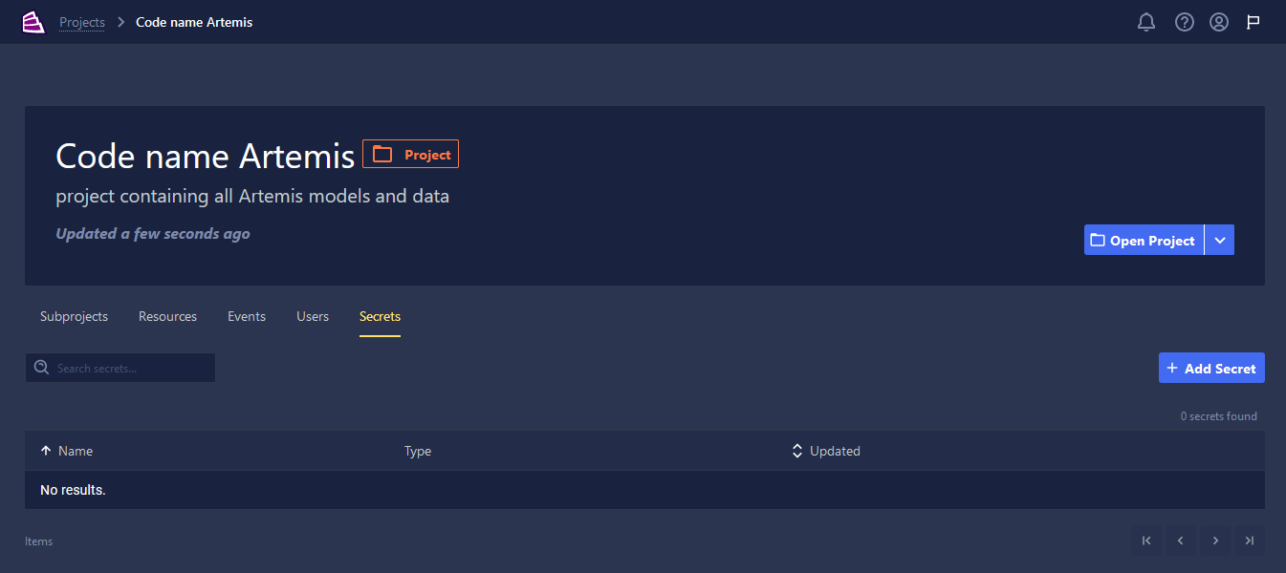This screenshot has height=573, width=1286.
Task: Toggle the Updated column sort
Action: point(797,451)
